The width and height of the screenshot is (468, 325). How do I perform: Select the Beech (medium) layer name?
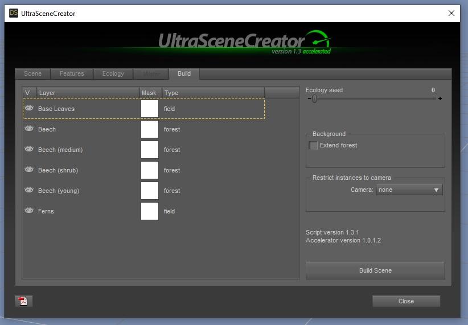coord(60,150)
